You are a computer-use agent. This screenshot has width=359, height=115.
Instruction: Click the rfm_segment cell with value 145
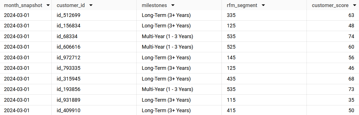pos(231,58)
